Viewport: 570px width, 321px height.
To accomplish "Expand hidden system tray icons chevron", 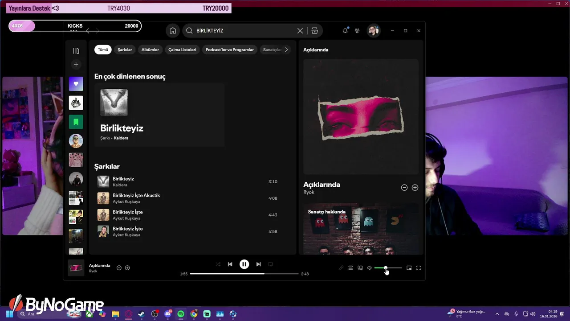I will coord(497,314).
